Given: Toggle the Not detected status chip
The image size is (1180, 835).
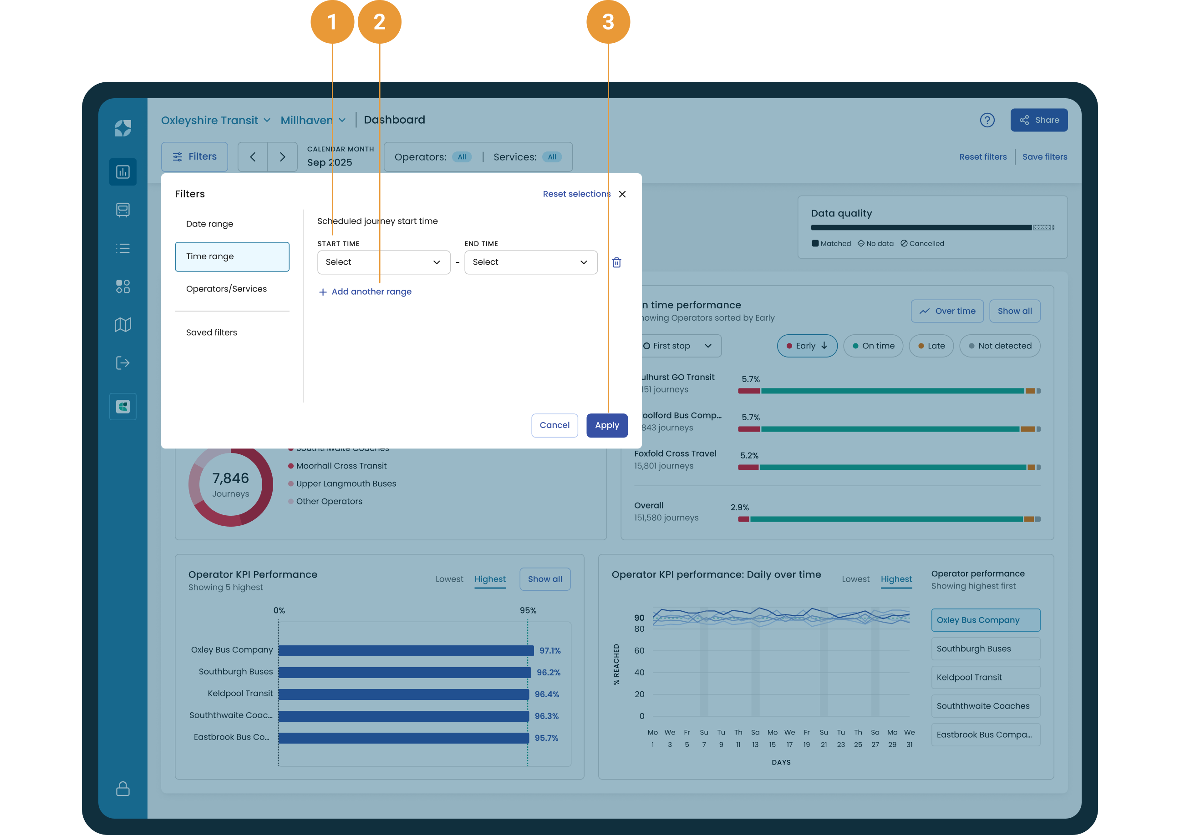Looking at the screenshot, I should [999, 346].
